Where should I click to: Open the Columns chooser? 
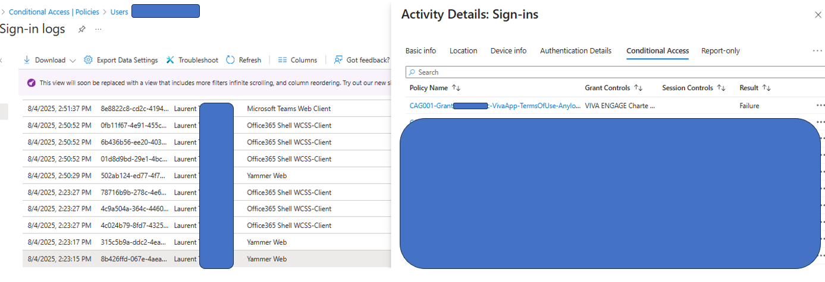click(x=283, y=60)
